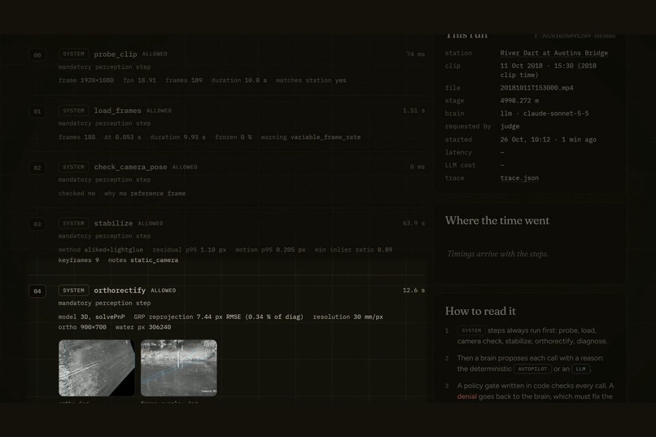Viewport: 656px width, 437px height.
Task: Click the SYSTEM badge in How to read it
Action: [x=471, y=330]
